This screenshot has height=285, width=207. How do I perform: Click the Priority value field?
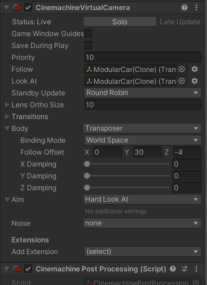point(142,57)
